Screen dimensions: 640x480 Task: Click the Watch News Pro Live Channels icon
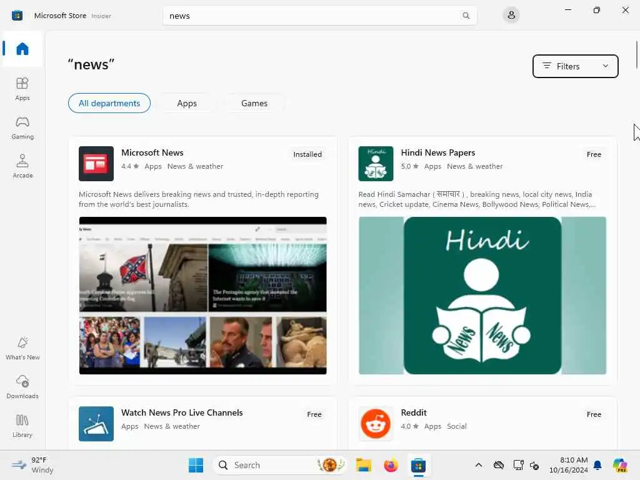point(96,424)
